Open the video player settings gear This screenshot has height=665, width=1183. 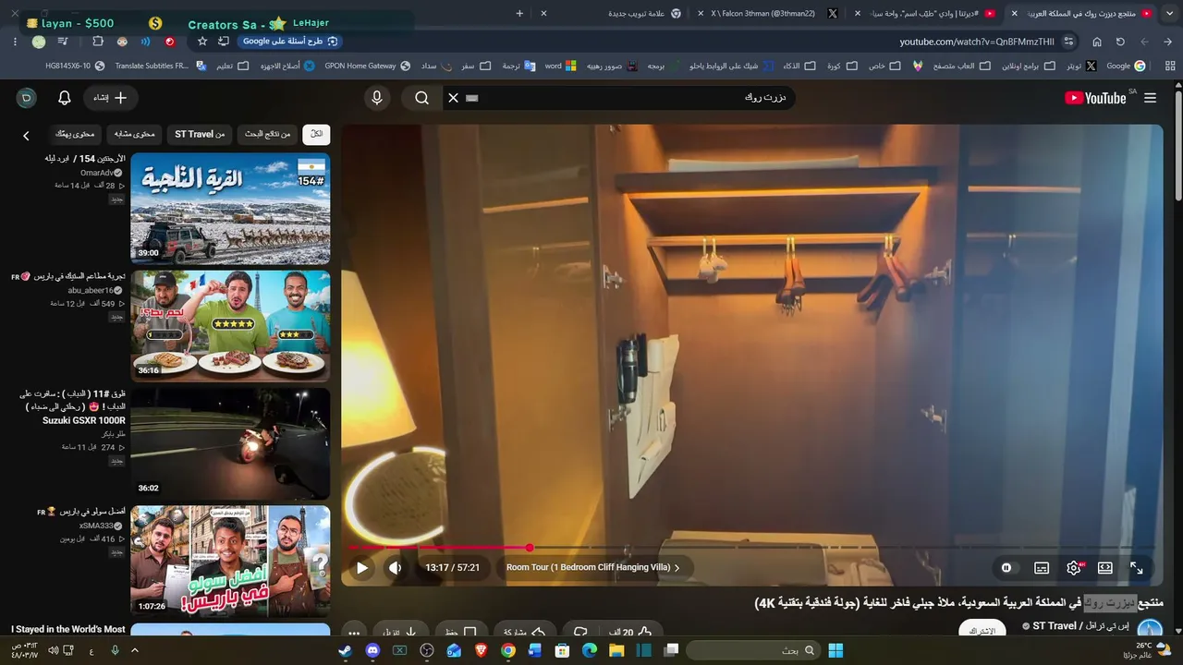(1074, 568)
